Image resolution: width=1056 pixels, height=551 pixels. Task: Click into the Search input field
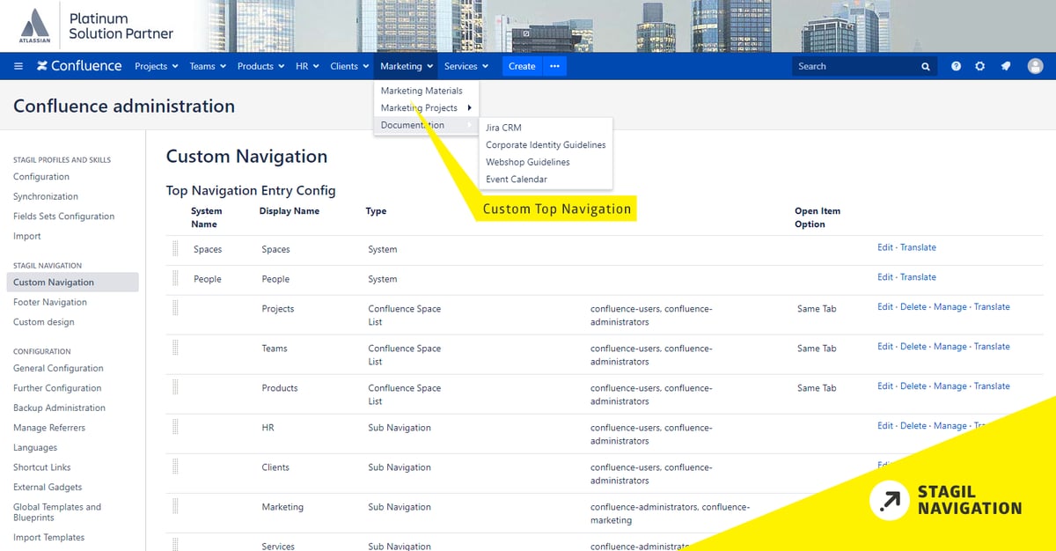coord(854,66)
